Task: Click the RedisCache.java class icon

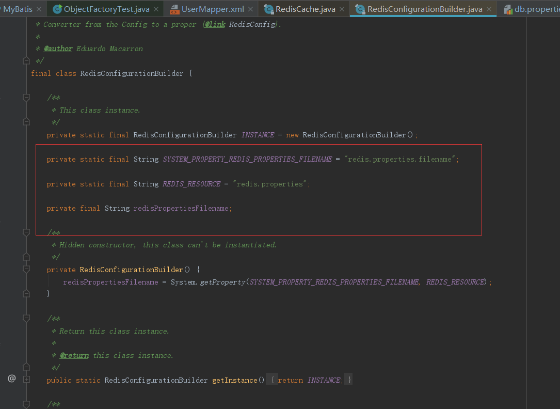Action: (x=268, y=9)
